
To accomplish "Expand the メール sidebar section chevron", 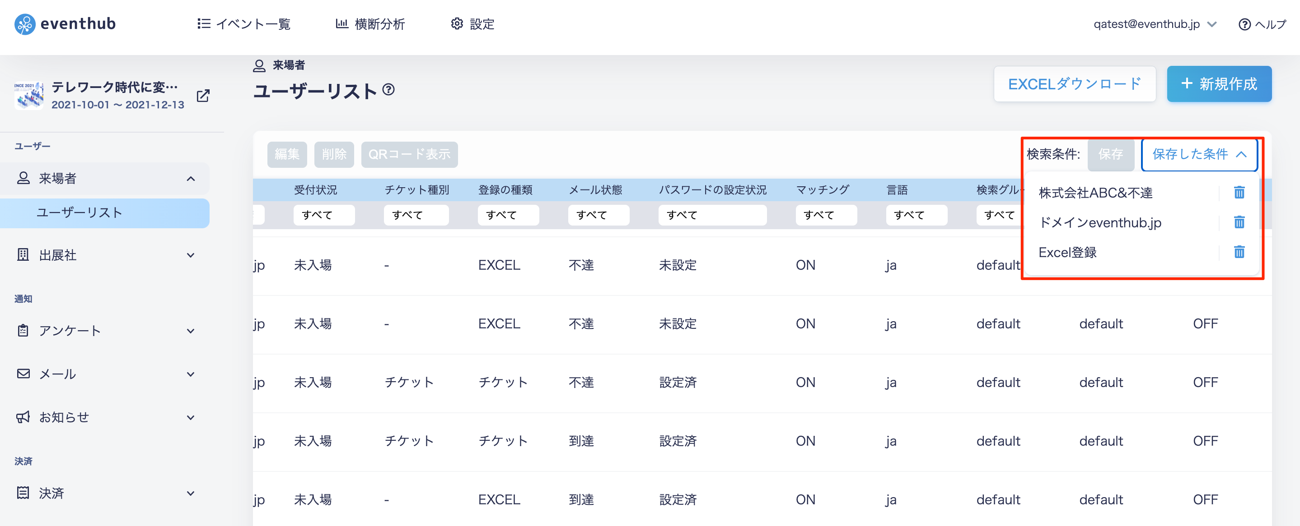I will (191, 374).
